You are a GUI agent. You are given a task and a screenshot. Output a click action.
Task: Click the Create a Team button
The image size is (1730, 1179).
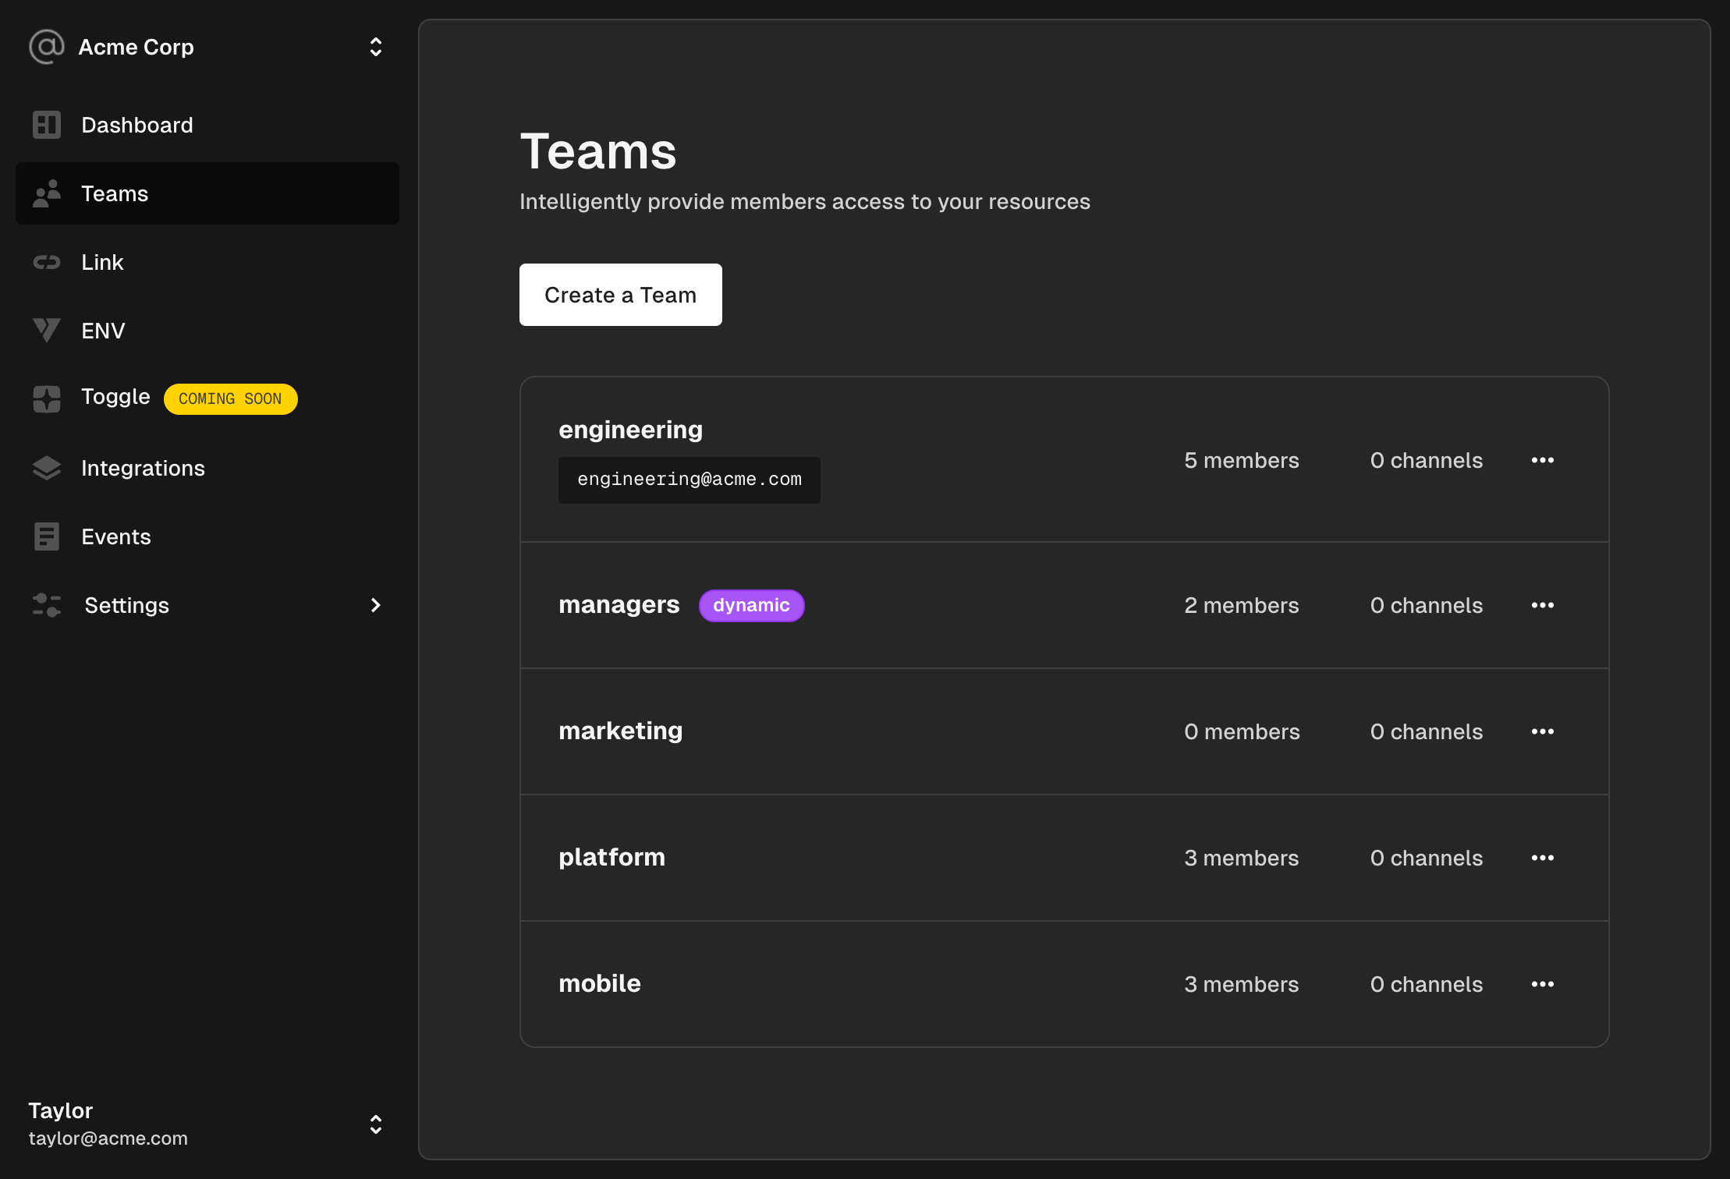point(621,295)
